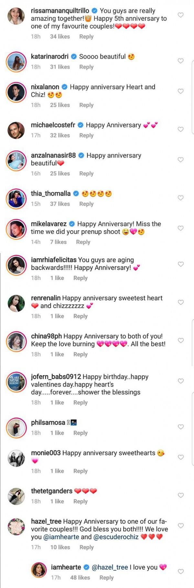Open the @escuderochiz mention link

[x=116, y=537]
